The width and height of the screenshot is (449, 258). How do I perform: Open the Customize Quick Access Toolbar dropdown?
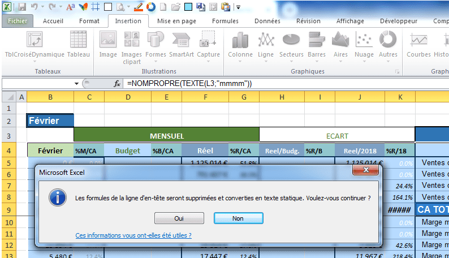click(x=238, y=7)
